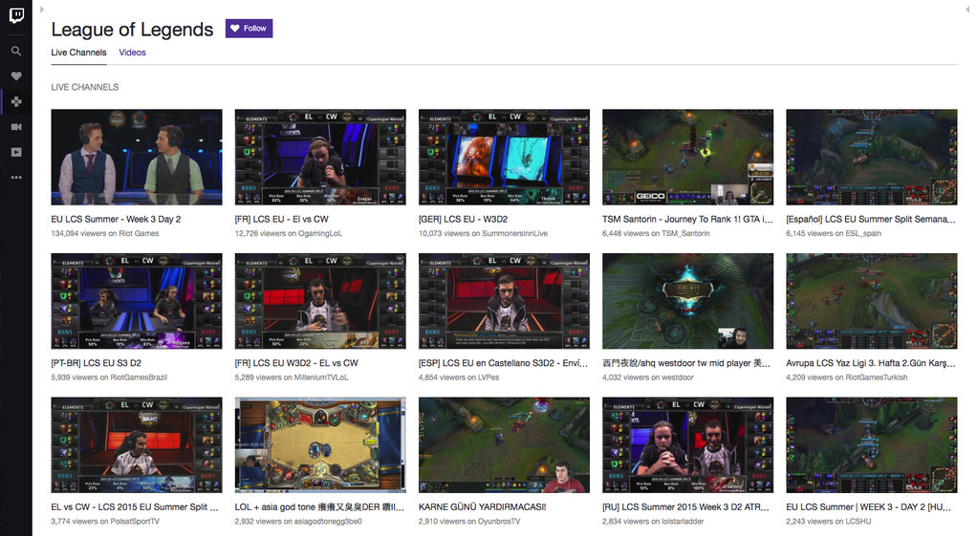Click the [FR] LCS EU W3D2 - EL vs CW title
977x536 pixels.
coord(296,363)
